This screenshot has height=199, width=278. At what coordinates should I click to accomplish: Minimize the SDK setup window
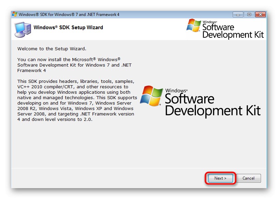click(238, 15)
